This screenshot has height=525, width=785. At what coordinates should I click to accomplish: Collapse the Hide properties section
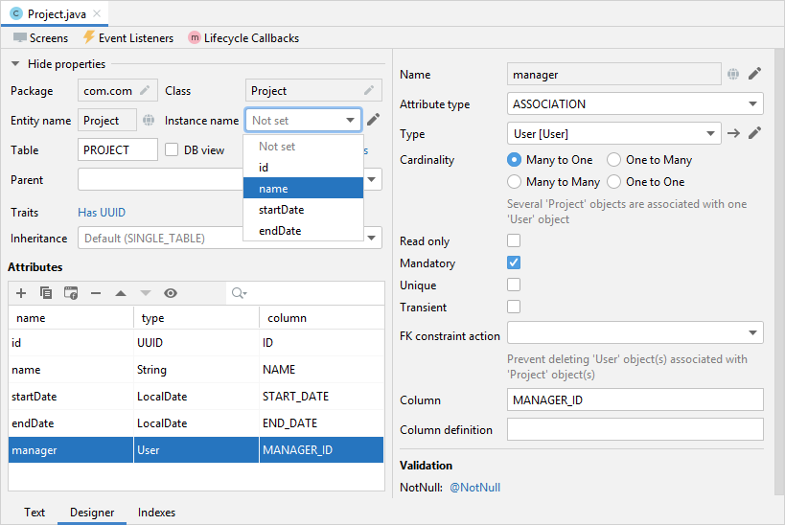tap(15, 64)
